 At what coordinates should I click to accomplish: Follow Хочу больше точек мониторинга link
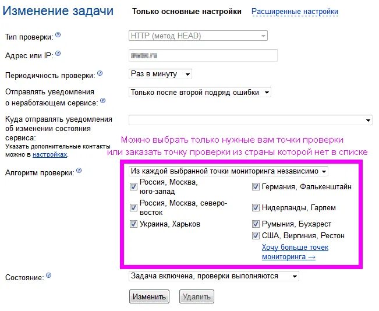295,252
